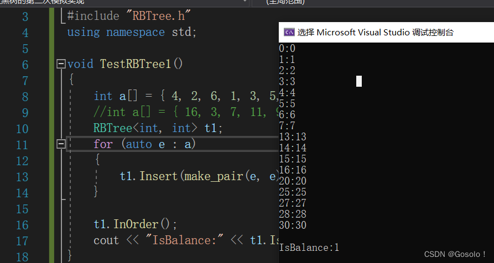This screenshot has height=263, width=494.
Task: Collapse the for loop code block
Action: [61, 145]
